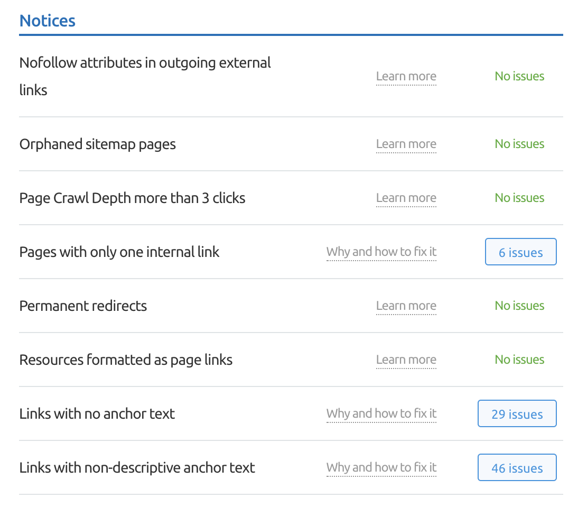Open Learn more for Resources formatted as page links
Viewport: 578px width, 516px height.
point(406,360)
